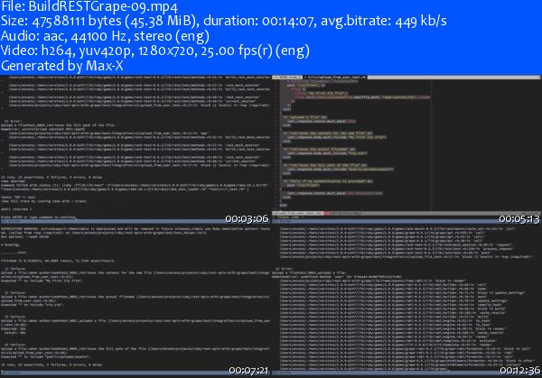
Task: Select the file name BuildRESTGrape-09.mp4 text
Action: pyautogui.click(x=103, y=6)
